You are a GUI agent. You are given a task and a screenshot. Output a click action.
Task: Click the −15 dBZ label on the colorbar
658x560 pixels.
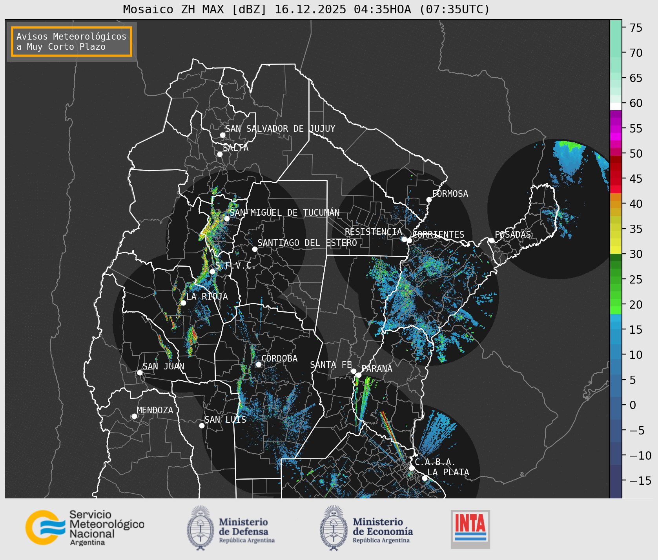point(640,480)
